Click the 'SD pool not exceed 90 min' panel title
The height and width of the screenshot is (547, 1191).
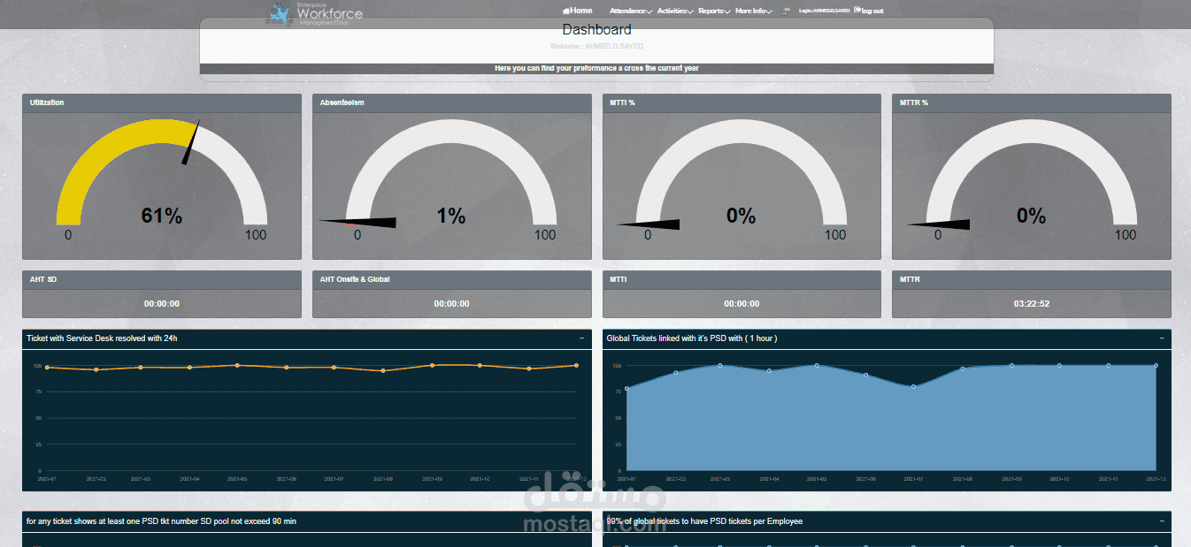click(161, 521)
